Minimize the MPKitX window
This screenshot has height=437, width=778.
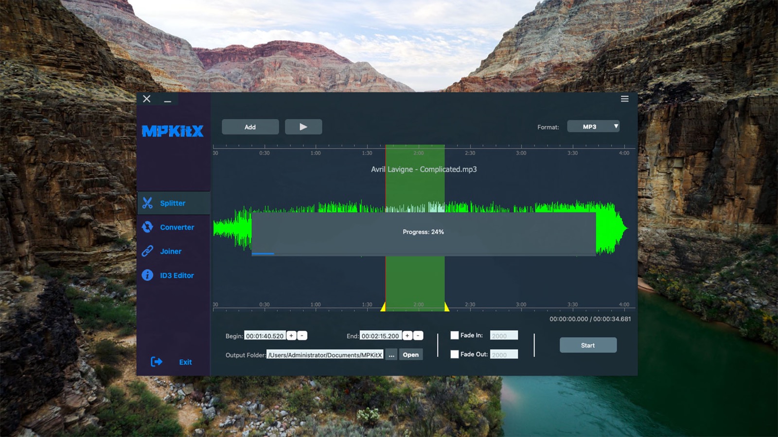click(168, 100)
